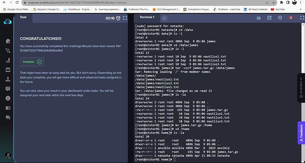The height and width of the screenshot is (163, 305).
Task: Select the Terminal 1 tab
Action: click(x=147, y=17)
